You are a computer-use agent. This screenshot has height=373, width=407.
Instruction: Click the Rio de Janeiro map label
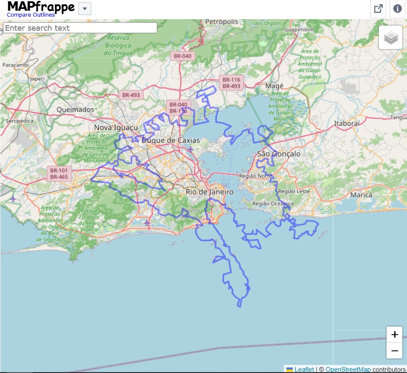pos(210,192)
